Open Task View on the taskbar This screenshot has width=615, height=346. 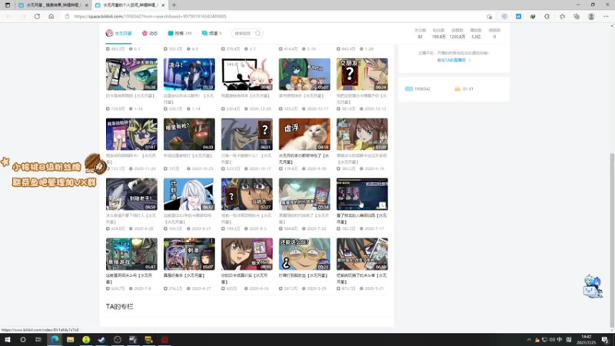click(38, 340)
